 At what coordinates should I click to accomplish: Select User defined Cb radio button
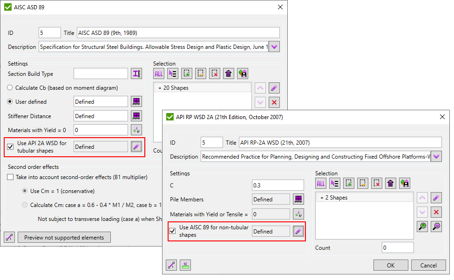(x=10, y=101)
